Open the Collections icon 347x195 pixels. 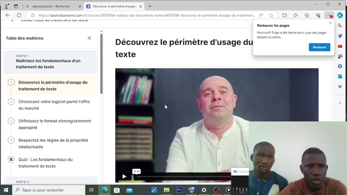click(307, 15)
